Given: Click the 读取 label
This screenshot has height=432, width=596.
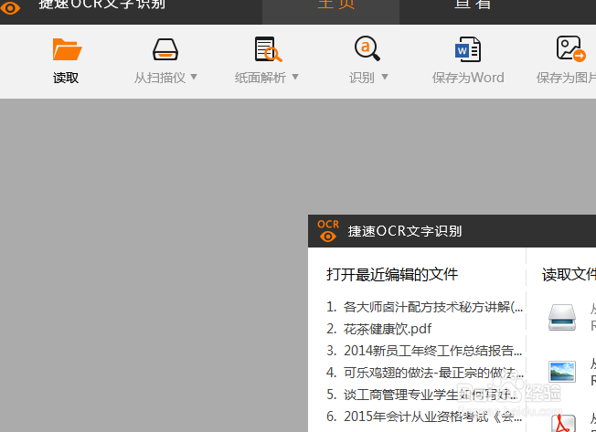Looking at the screenshot, I should point(66,78).
